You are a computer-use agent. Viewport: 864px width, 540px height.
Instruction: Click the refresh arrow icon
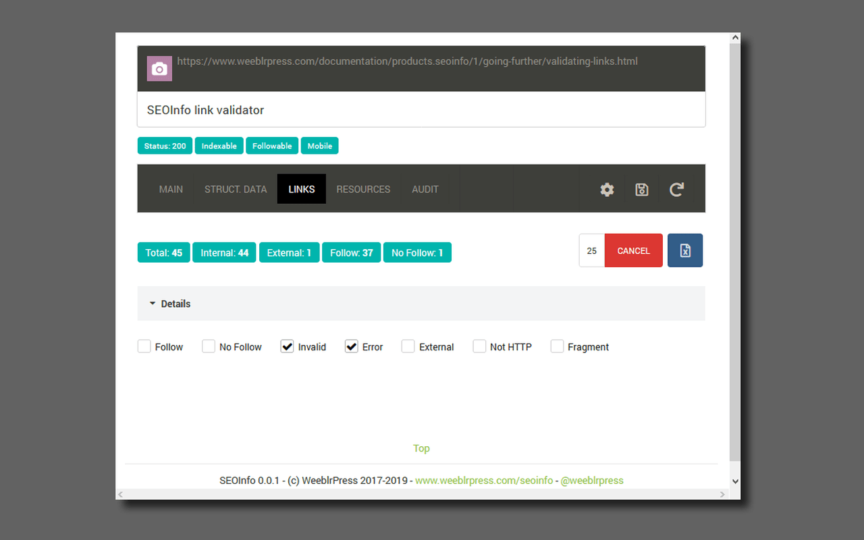[x=676, y=190]
